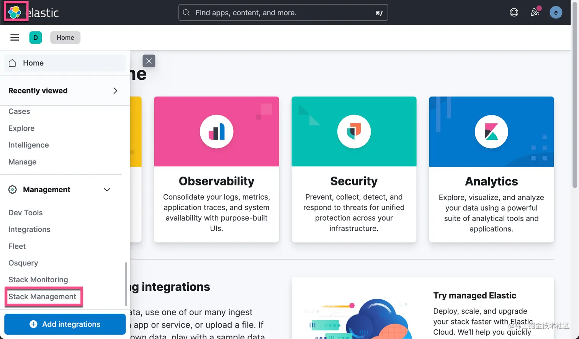The image size is (579, 339).
Task: Click the Home breadcrumb
Action: [65, 38]
